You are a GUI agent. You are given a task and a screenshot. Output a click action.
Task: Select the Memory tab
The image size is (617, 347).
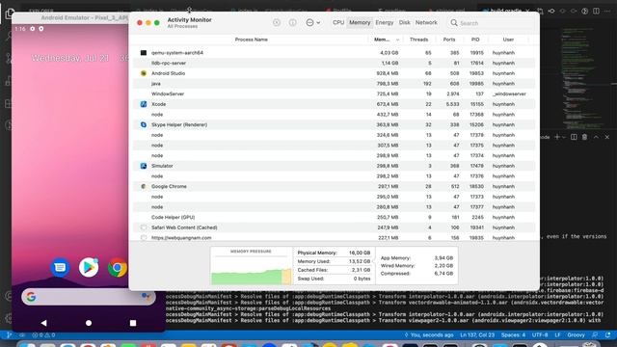pyautogui.click(x=360, y=23)
